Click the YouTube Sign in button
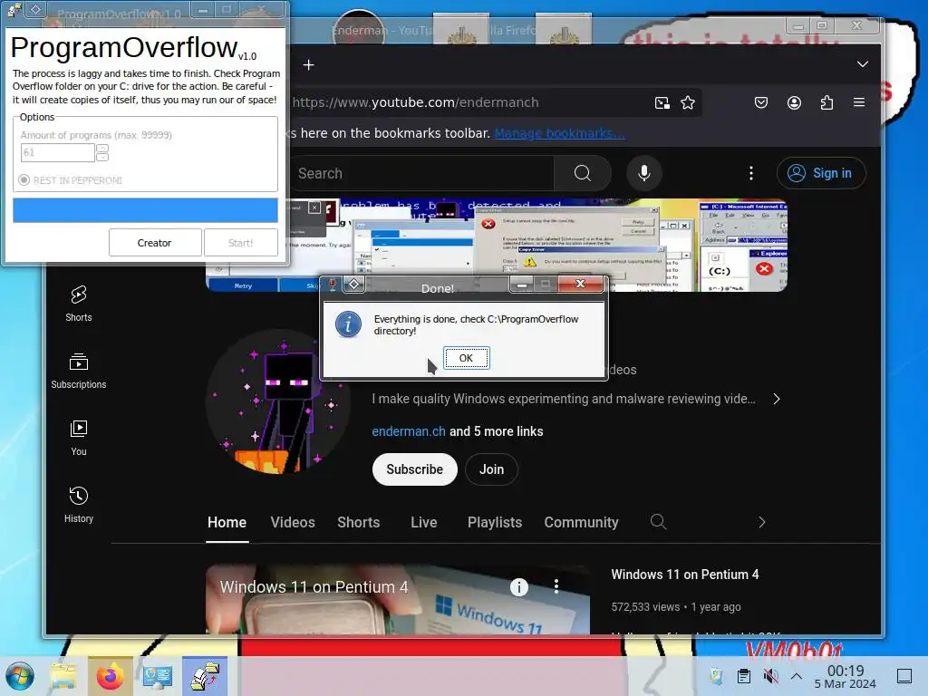This screenshot has width=928, height=696. tap(821, 173)
